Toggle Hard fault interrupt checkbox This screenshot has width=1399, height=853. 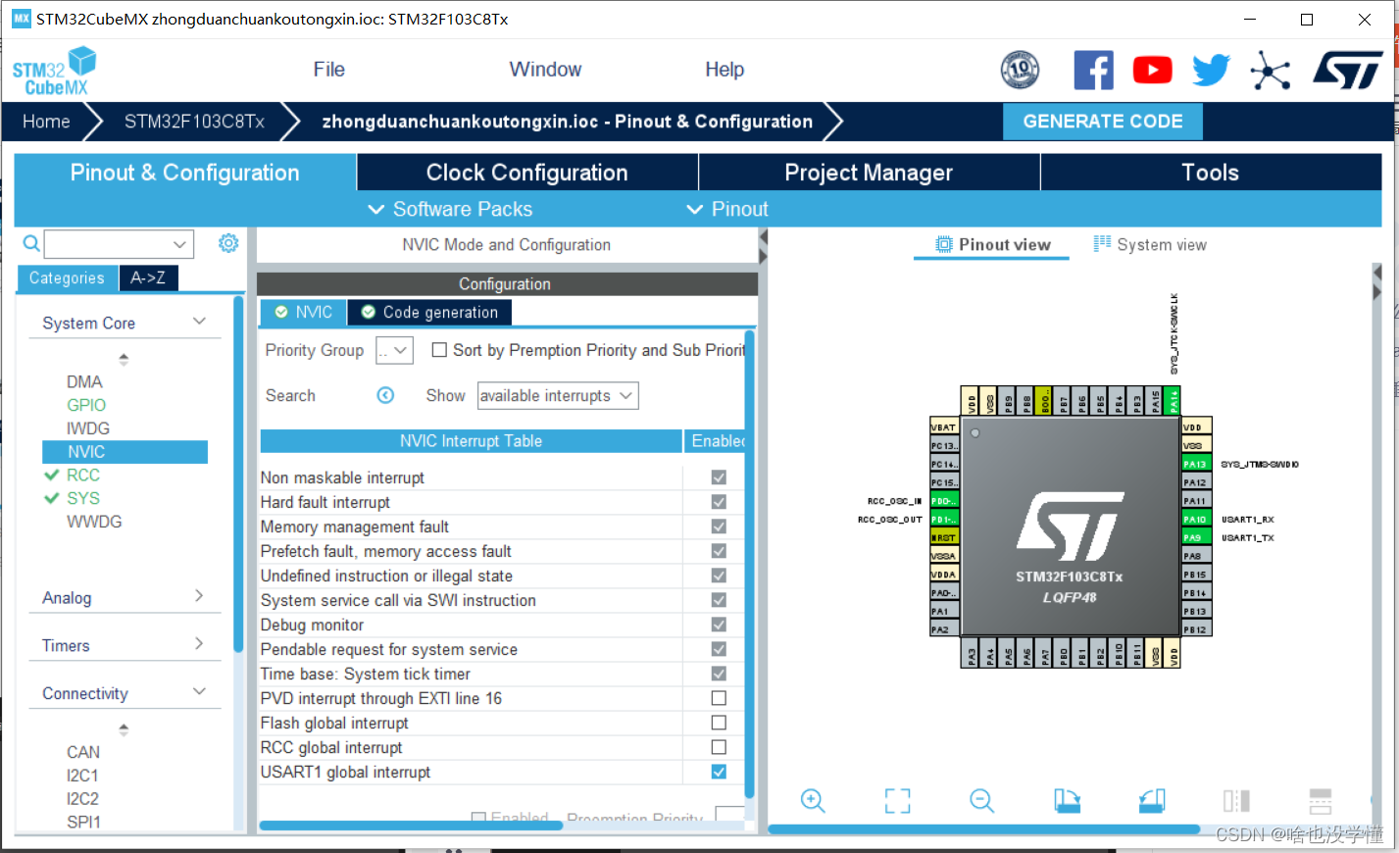coord(719,502)
